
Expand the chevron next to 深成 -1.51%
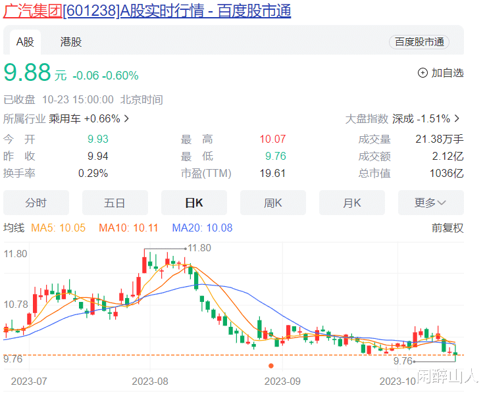tap(457, 118)
